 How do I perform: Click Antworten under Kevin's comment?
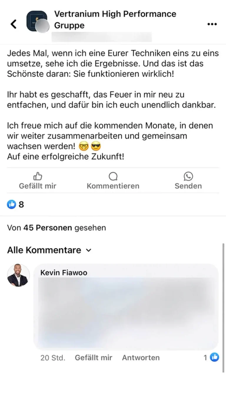[x=141, y=358]
